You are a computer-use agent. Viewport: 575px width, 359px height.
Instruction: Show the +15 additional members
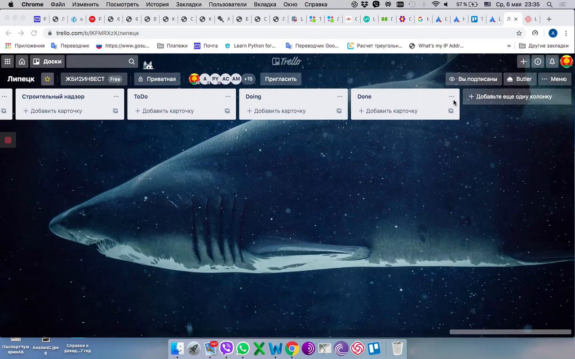pos(248,79)
